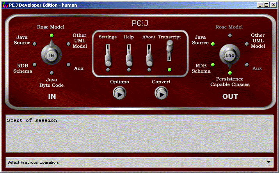Flip the Settings lever switch
This screenshot has width=279, height=173.
108,55
